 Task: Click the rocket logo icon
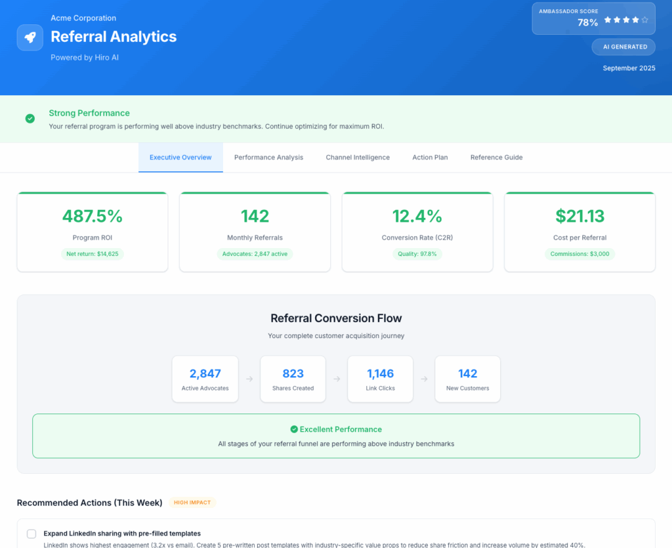pyautogui.click(x=30, y=37)
